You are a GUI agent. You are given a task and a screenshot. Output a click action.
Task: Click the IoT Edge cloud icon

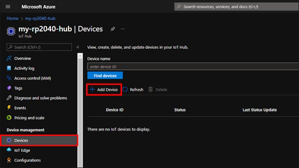(9, 150)
